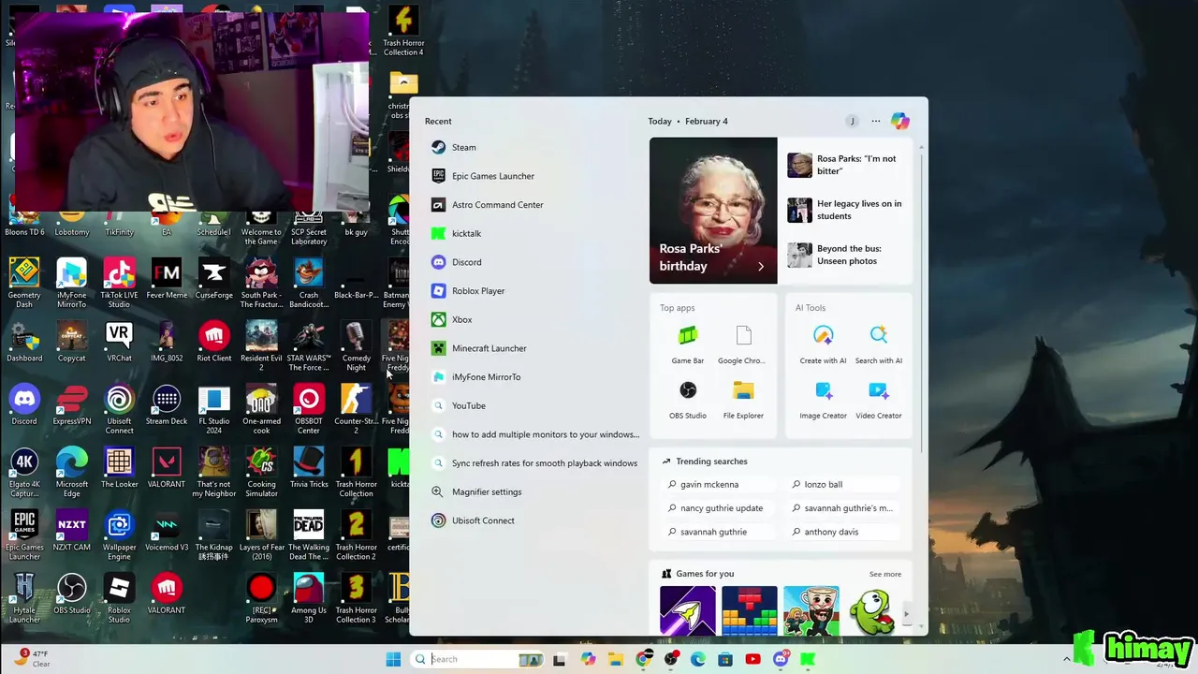Launch Roblox Player from Recent list
The height and width of the screenshot is (674, 1198).
[x=531, y=291]
